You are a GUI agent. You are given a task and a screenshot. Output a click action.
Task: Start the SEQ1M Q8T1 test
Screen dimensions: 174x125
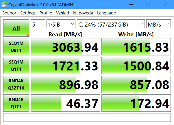click(16, 47)
